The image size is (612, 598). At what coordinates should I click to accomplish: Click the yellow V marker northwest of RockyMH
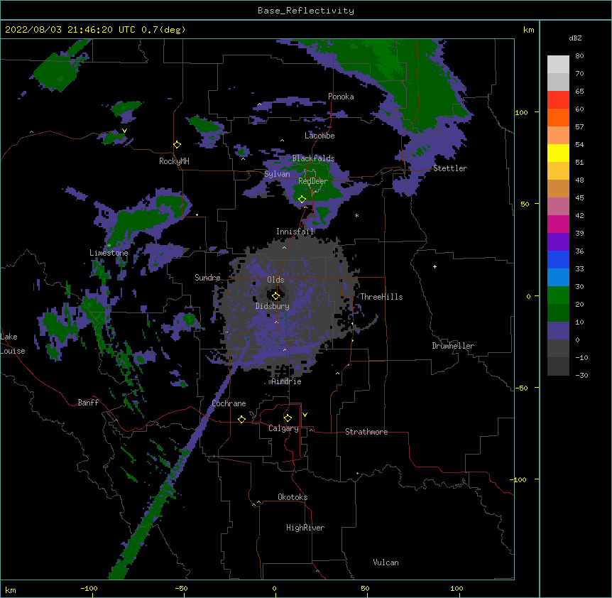pyautogui.click(x=124, y=131)
